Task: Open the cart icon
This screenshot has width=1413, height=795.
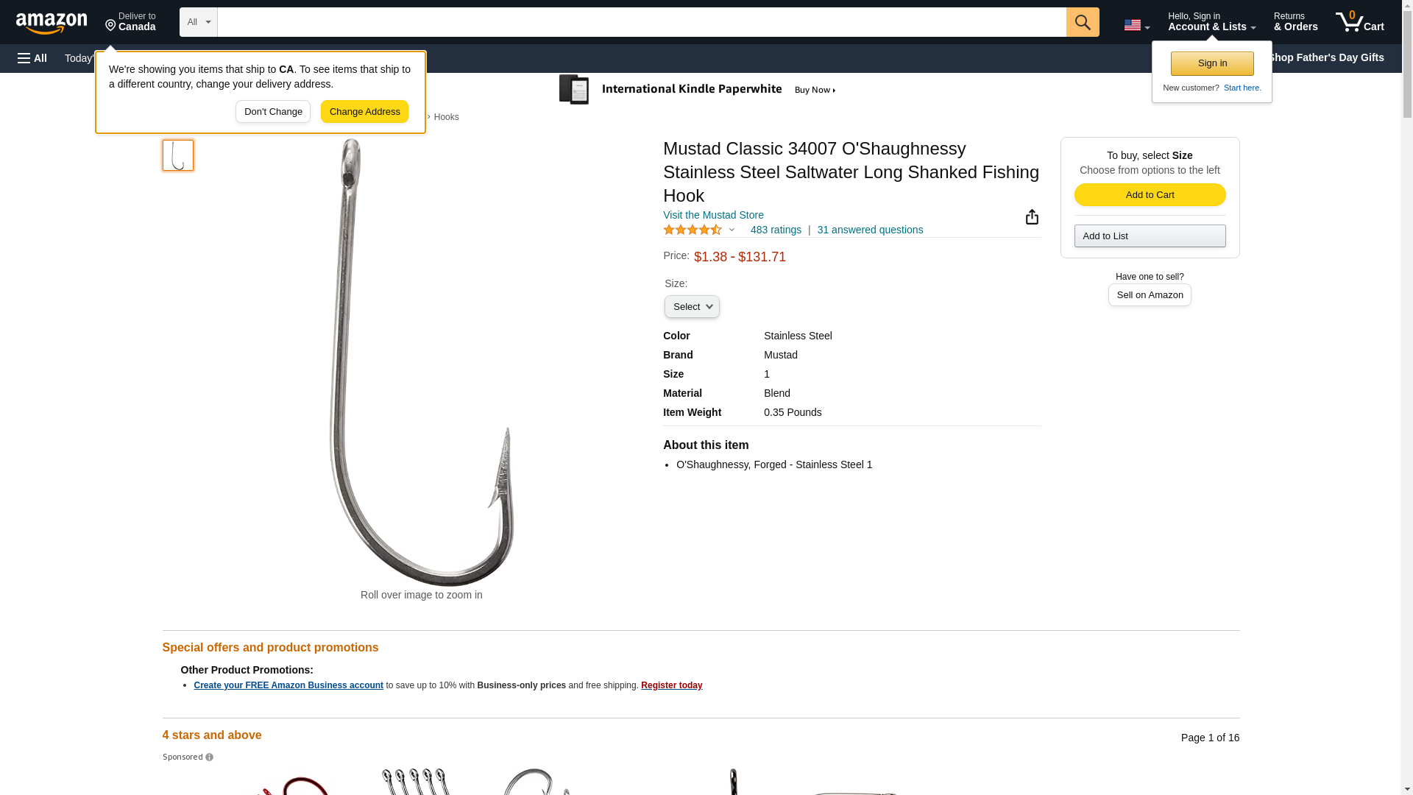Action: click(x=1360, y=22)
